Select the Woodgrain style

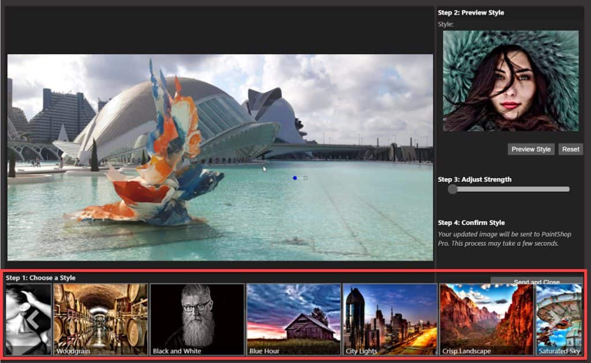[x=101, y=320]
